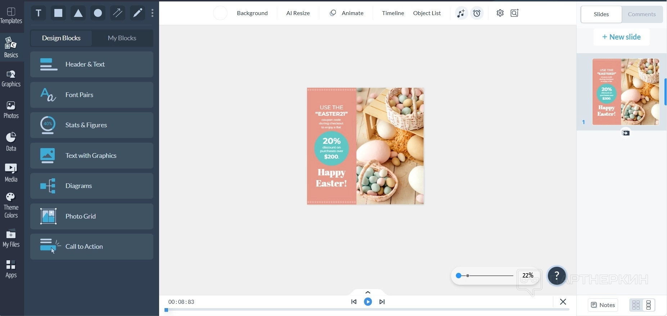This screenshot has height=316, width=667.
Task: Expand the timeline panel chevron
Action: (368, 292)
